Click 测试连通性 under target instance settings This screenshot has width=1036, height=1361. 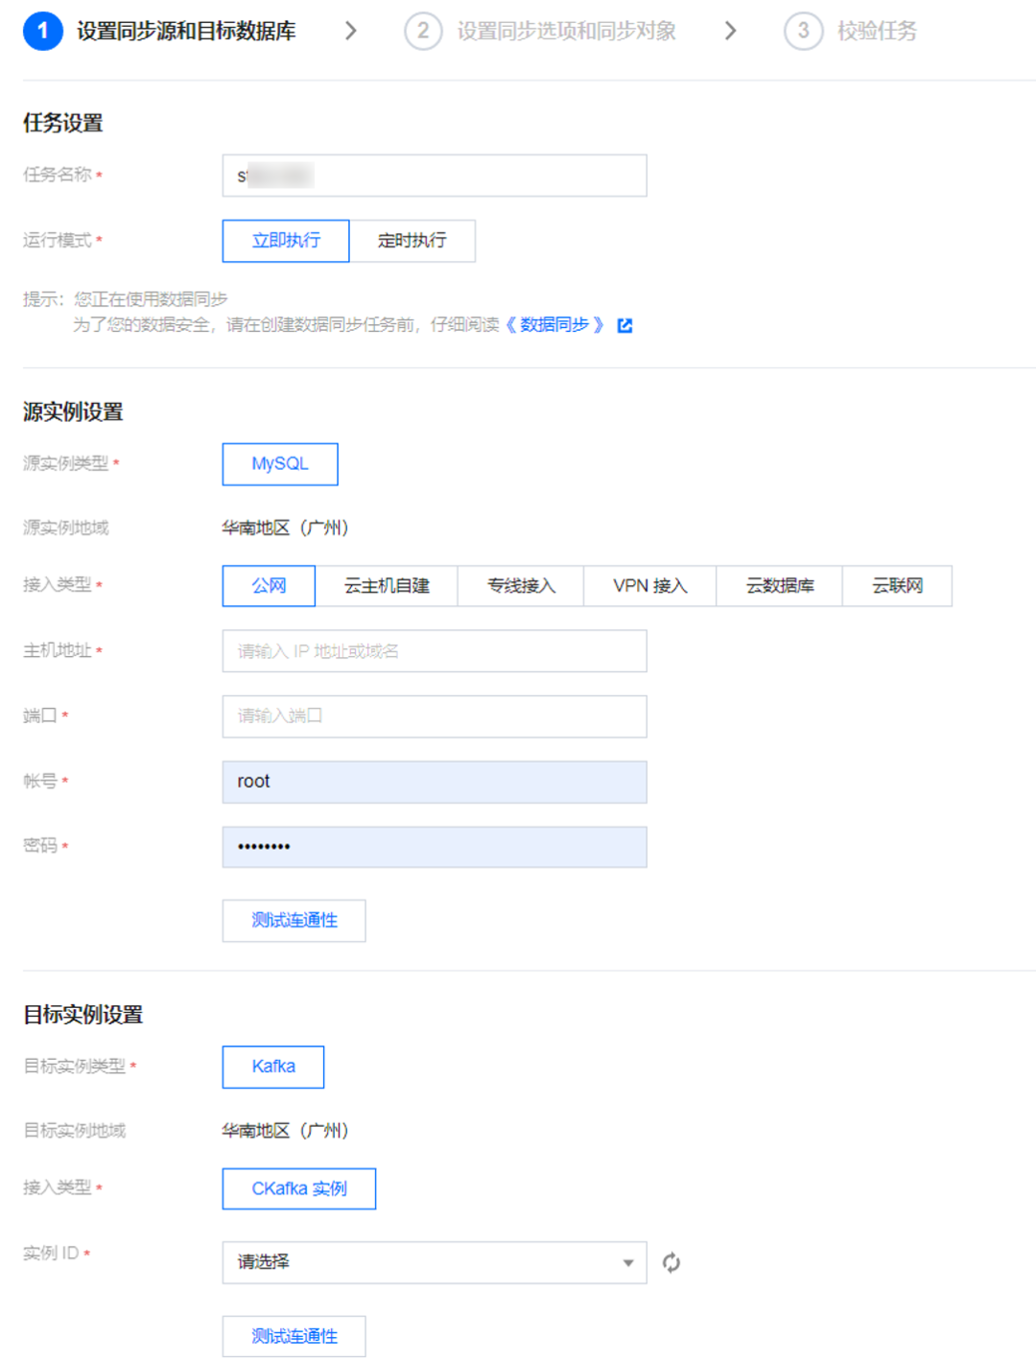coord(294,1336)
